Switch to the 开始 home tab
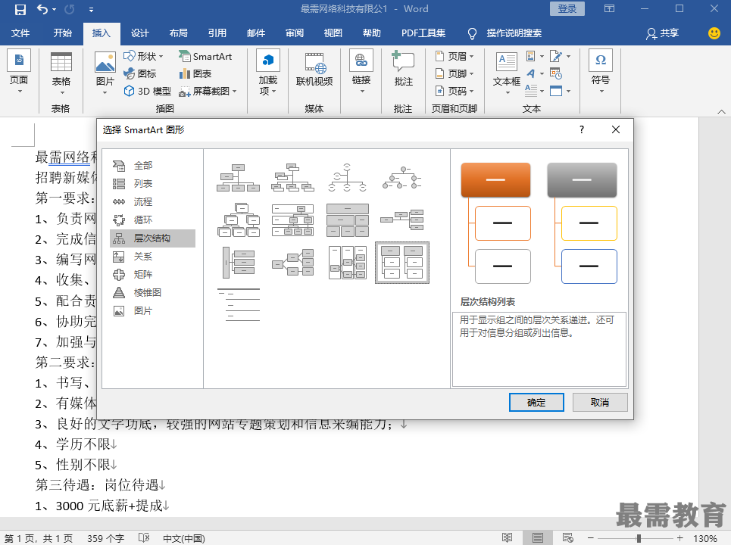Image resolution: width=731 pixels, height=545 pixels. [x=62, y=33]
